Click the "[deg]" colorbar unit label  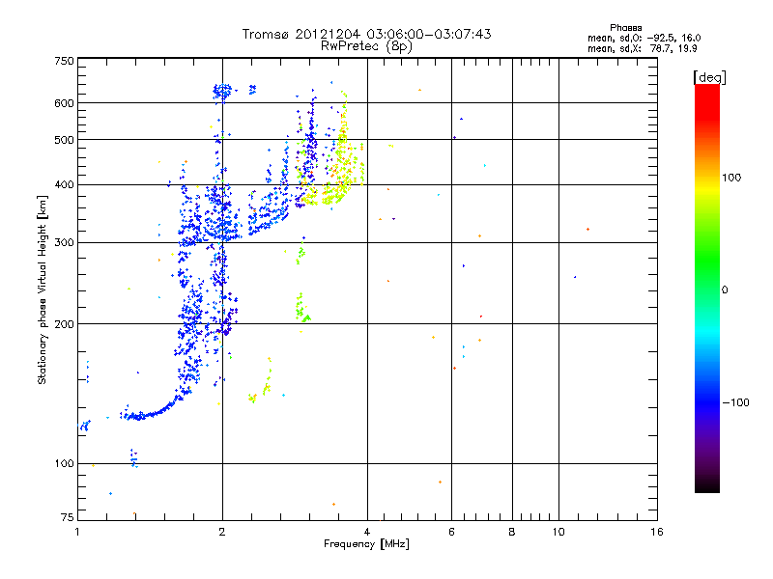709,77
